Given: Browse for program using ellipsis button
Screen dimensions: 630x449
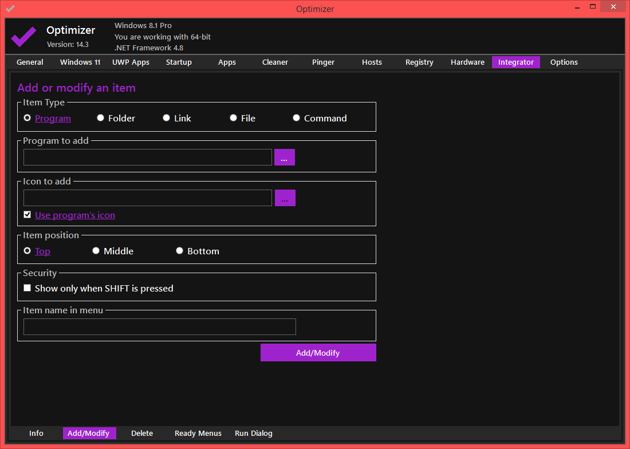Looking at the screenshot, I should pyautogui.click(x=284, y=157).
